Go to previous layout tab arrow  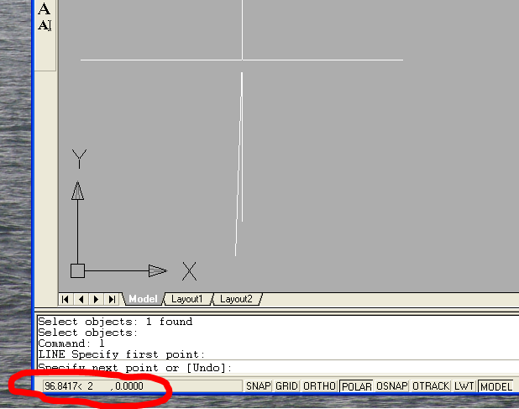81,299
